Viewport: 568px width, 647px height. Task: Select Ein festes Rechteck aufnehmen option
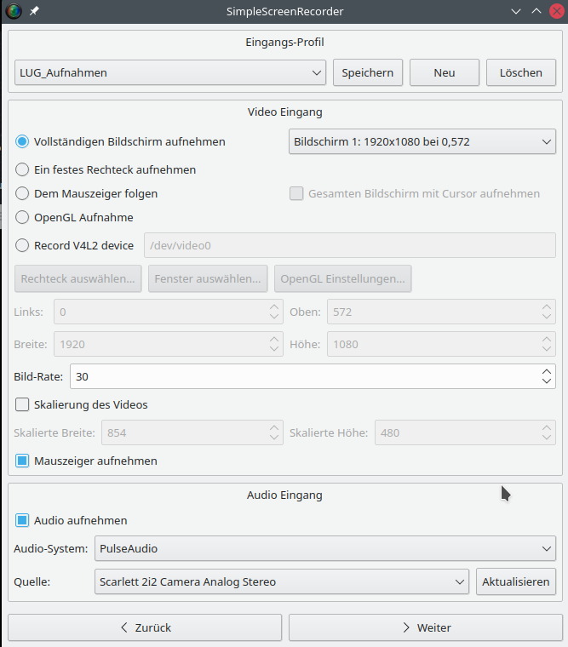[23, 169]
